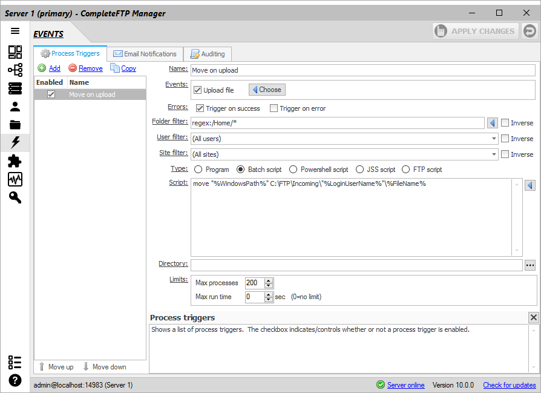
Task: Click the Max run time value field
Action: [x=255, y=297]
